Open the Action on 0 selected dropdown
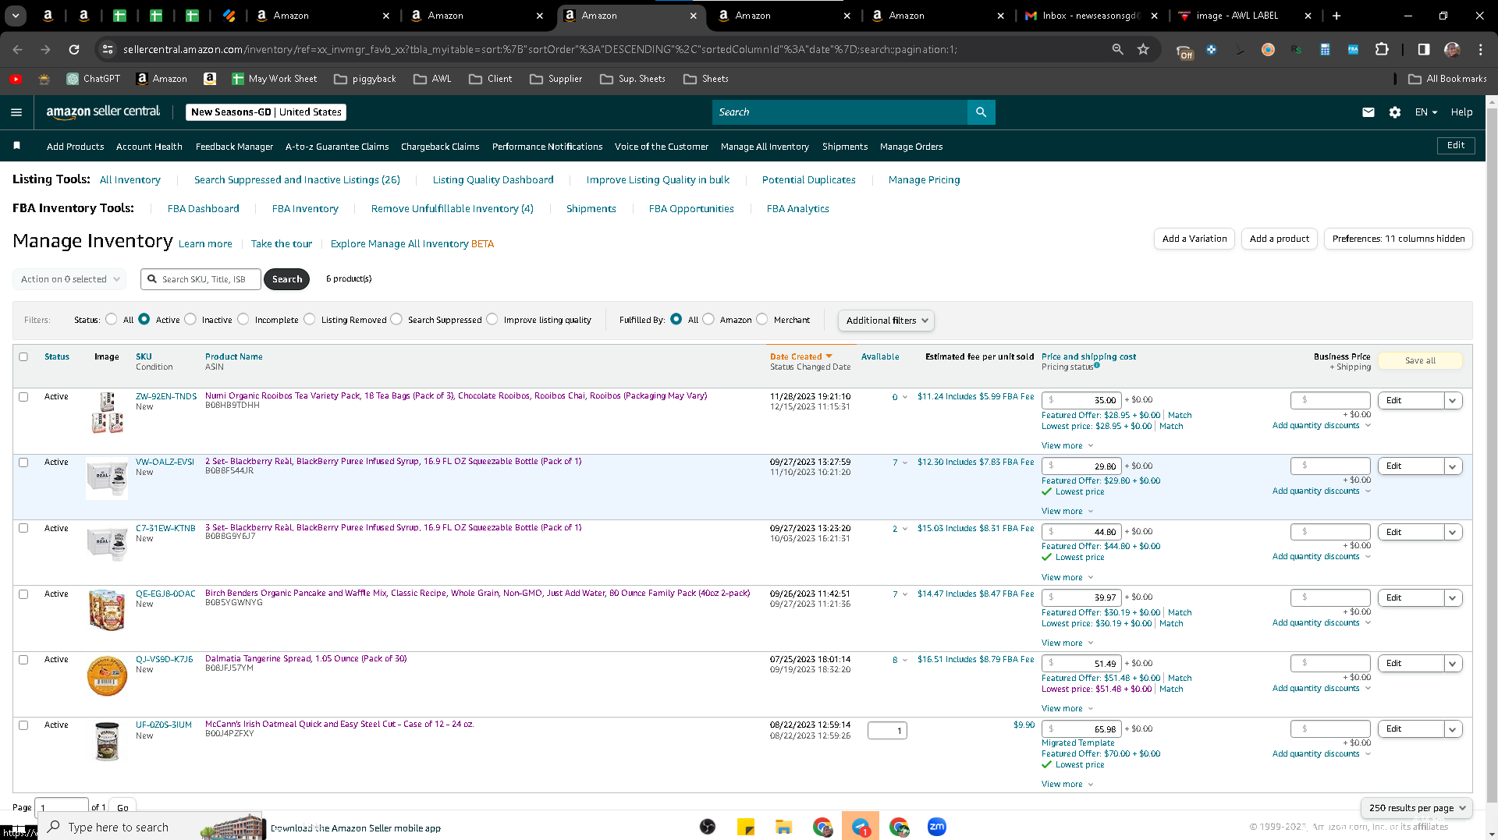The width and height of the screenshot is (1498, 840). tap(69, 279)
